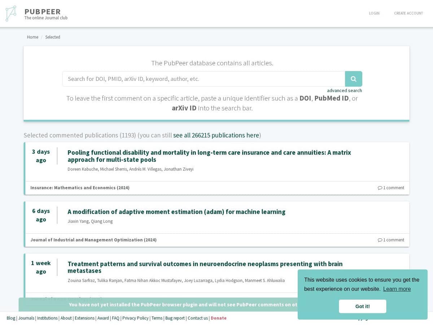
Task: Click author Tulika Ranjan
Action: pos(110,281)
